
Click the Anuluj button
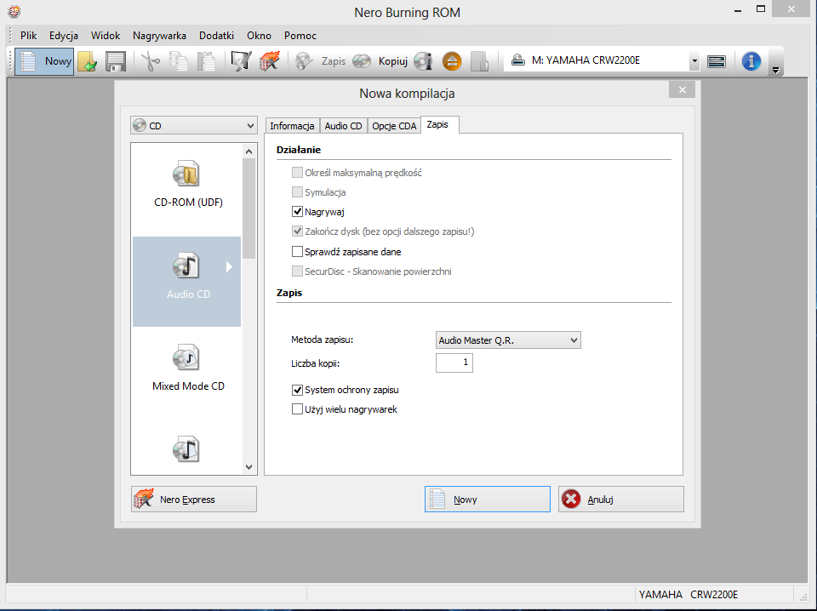pyautogui.click(x=621, y=499)
